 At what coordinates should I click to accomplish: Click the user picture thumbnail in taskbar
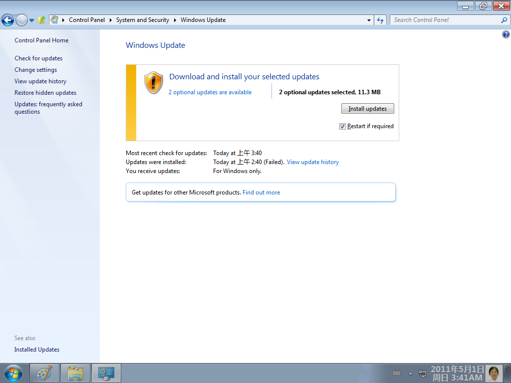494,373
